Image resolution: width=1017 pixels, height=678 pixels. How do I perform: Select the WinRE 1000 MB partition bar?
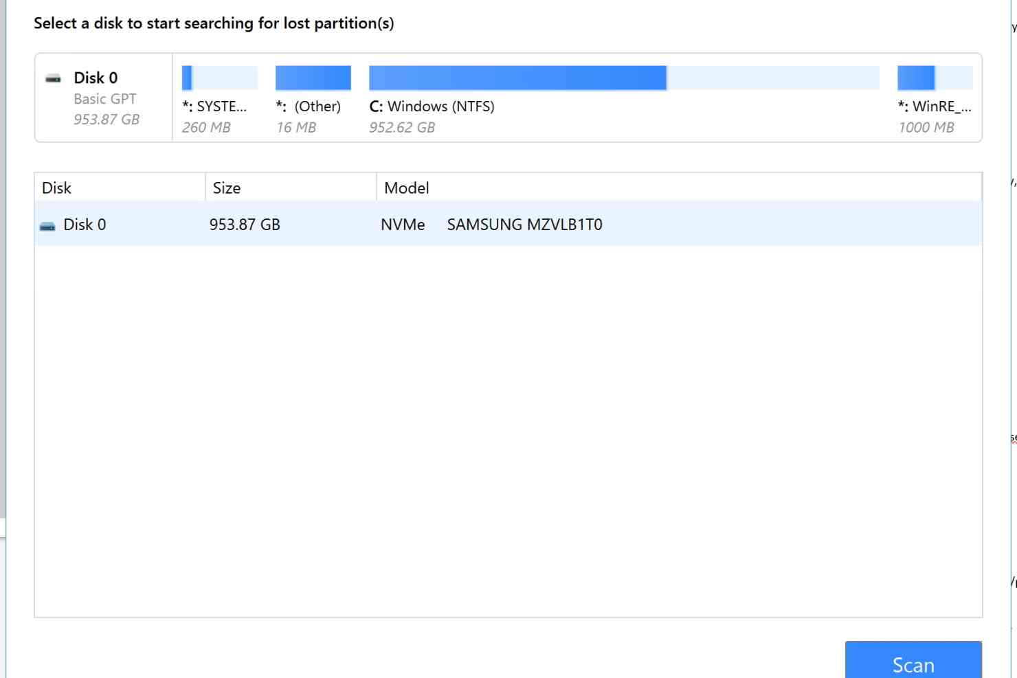coord(935,78)
